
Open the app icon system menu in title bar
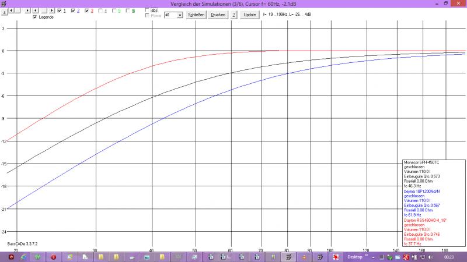[4, 3]
